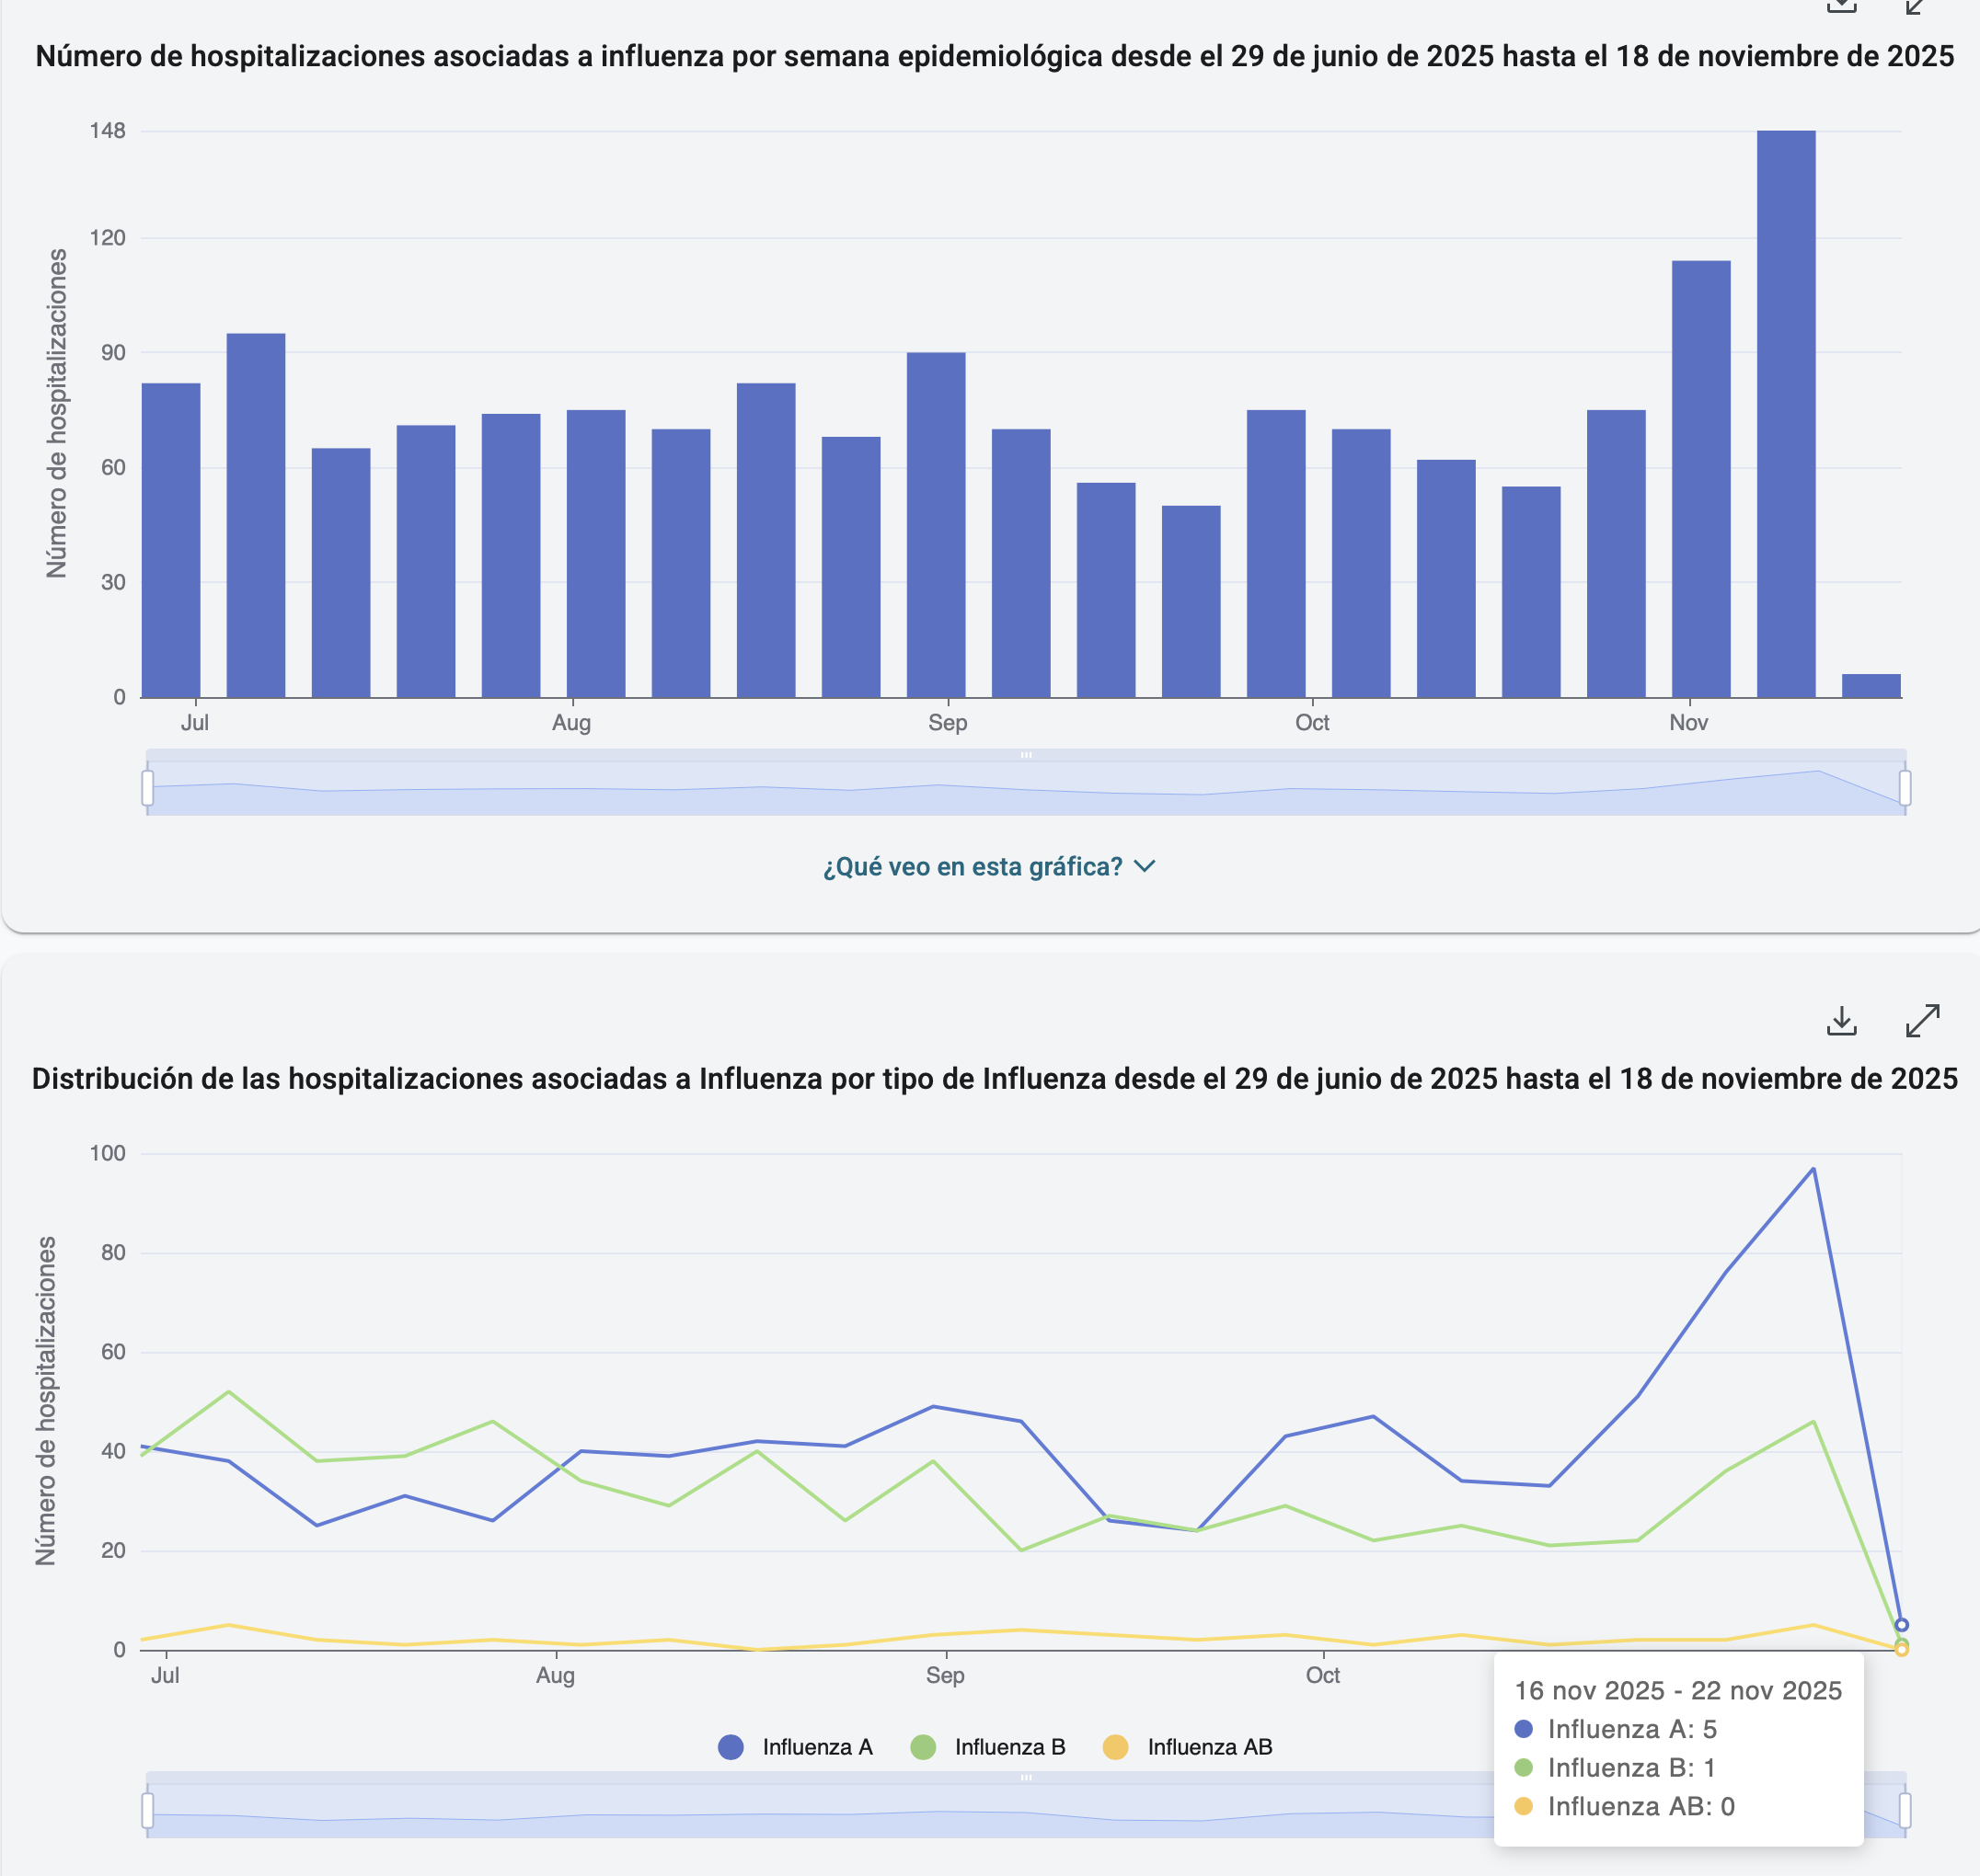The height and width of the screenshot is (1876, 1980).
Task: Click the partially visible expand icon above the bar chart
Action: [1914, 6]
